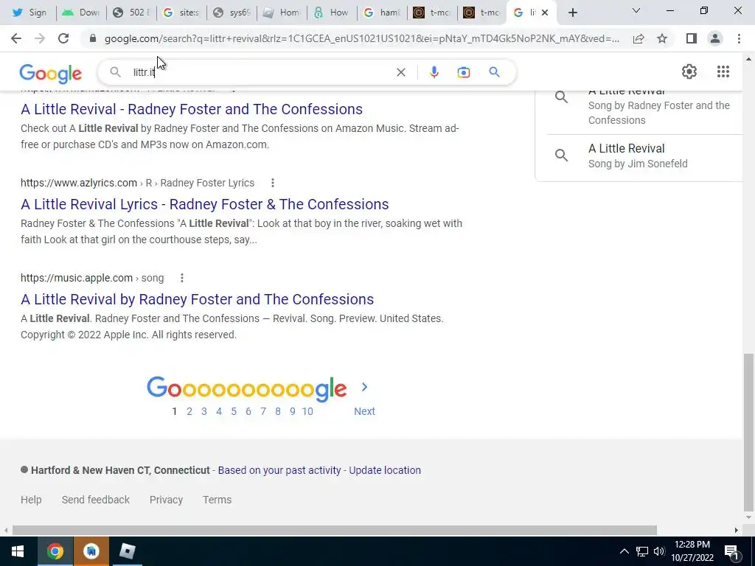Click the Chrome taskbar icon
This screenshot has height=566, width=755.
click(55, 551)
